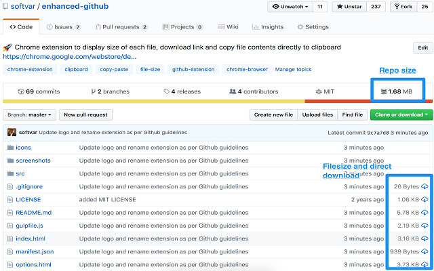
Task: Toggle the Unstar button
Action: pyautogui.click(x=349, y=7)
